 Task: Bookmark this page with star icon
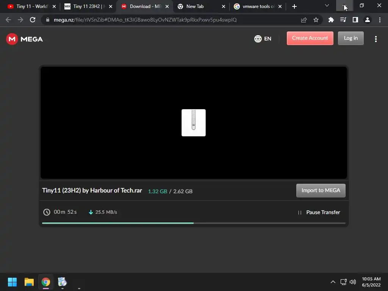316,20
